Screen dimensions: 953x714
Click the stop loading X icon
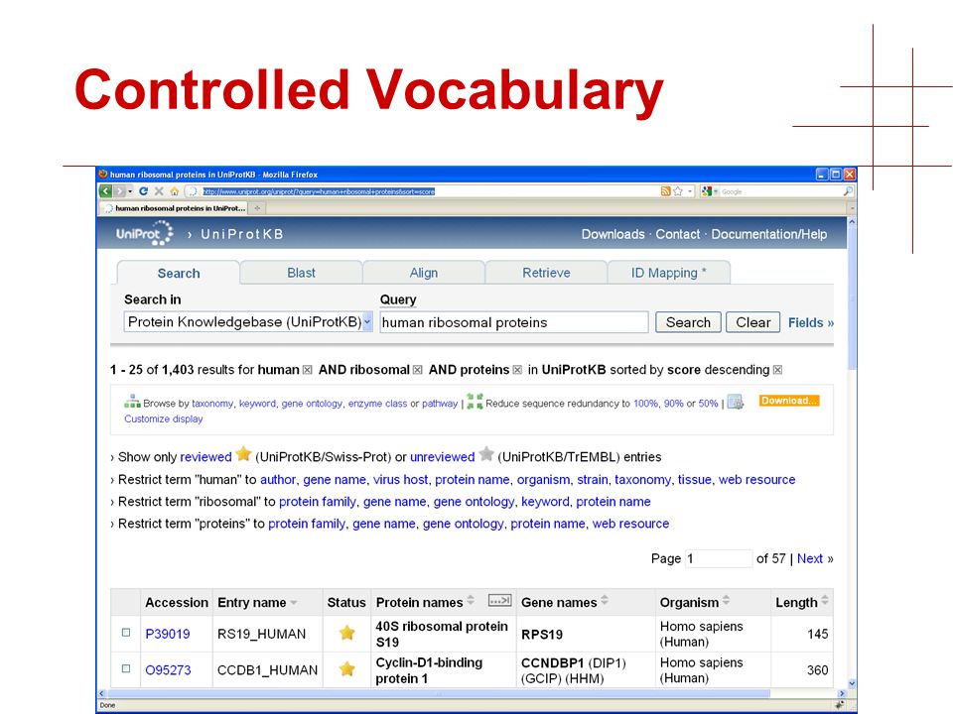click(159, 191)
